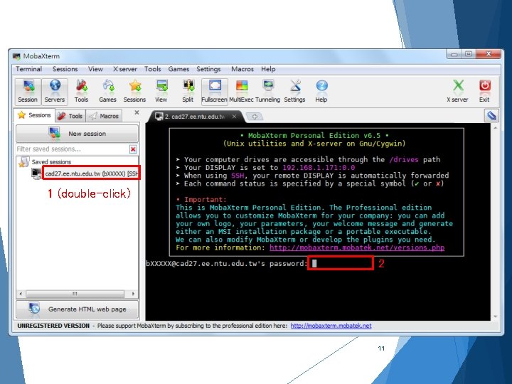Click the /drives path text

404,160
